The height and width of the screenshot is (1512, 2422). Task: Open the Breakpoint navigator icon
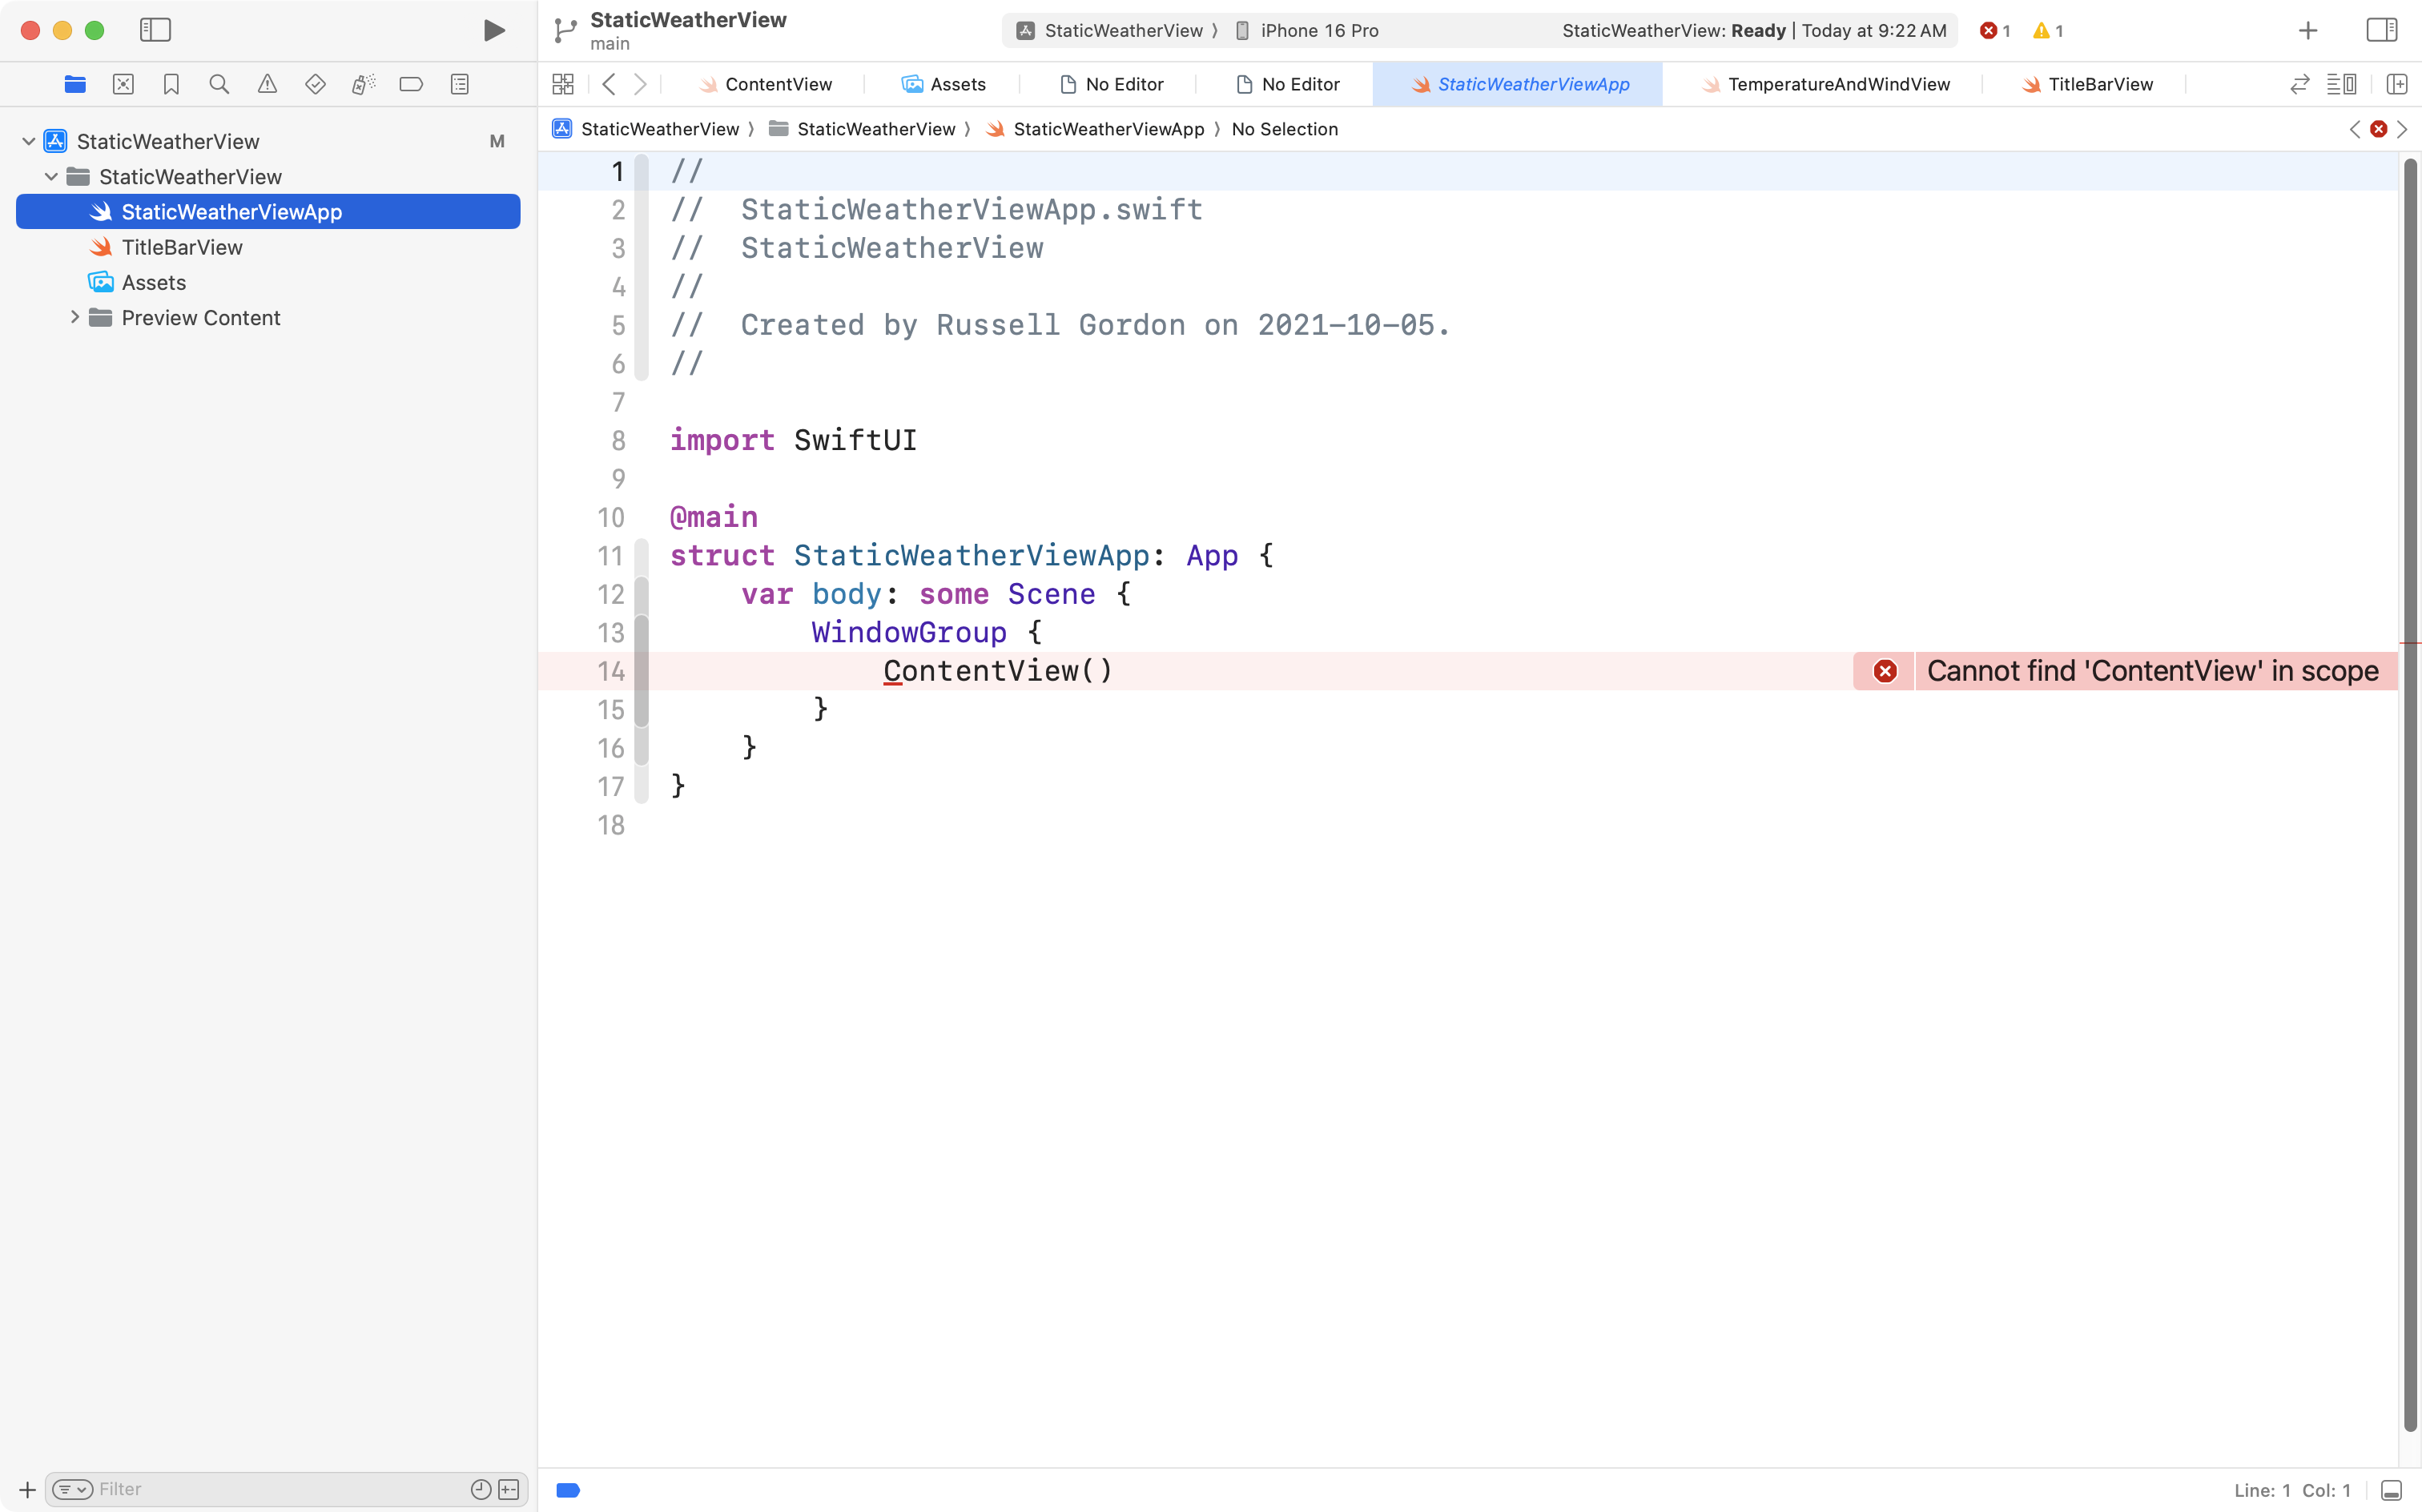point(411,84)
